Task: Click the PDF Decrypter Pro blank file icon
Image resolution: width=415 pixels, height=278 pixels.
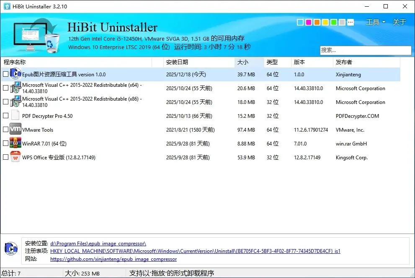Action: pyautogui.click(x=15, y=115)
